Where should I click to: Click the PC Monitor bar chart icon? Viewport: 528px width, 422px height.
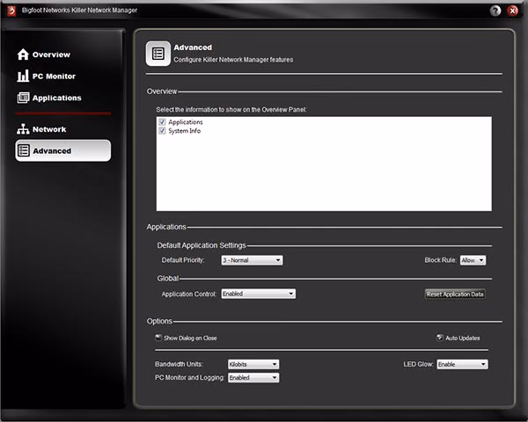point(23,76)
